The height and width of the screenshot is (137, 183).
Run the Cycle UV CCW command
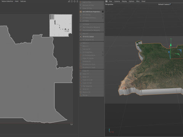point(91,80)
